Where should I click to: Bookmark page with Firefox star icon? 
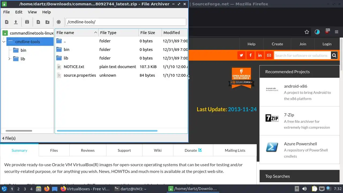pyautogui.click(x=307, y=32)
